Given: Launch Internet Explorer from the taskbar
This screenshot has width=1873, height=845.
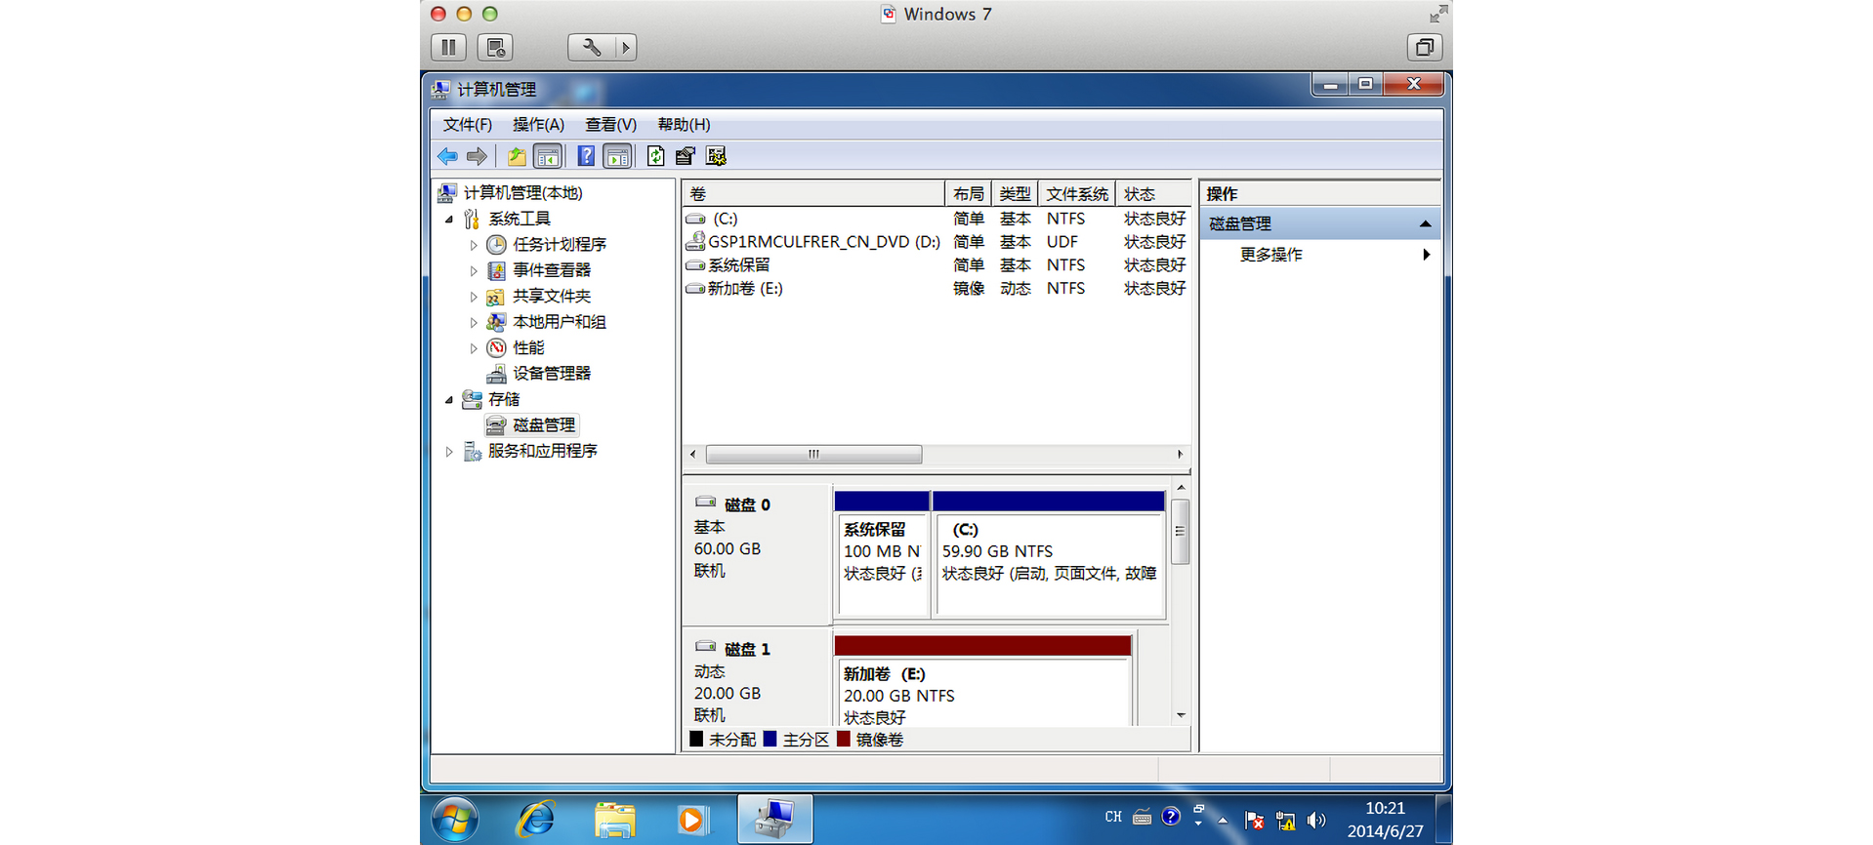Looking at the screenshot, I should (x=535, y=820).
